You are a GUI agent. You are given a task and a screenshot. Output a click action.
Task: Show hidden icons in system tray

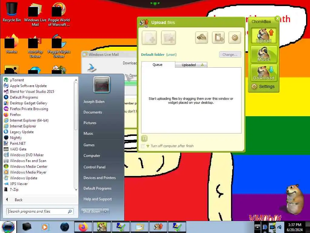tap(257, 227)
